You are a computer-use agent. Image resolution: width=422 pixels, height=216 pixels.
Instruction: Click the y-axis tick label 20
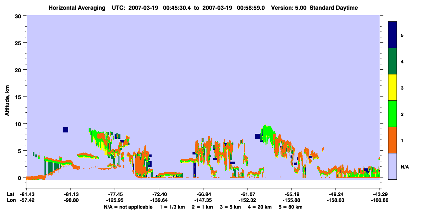[19, 70]
